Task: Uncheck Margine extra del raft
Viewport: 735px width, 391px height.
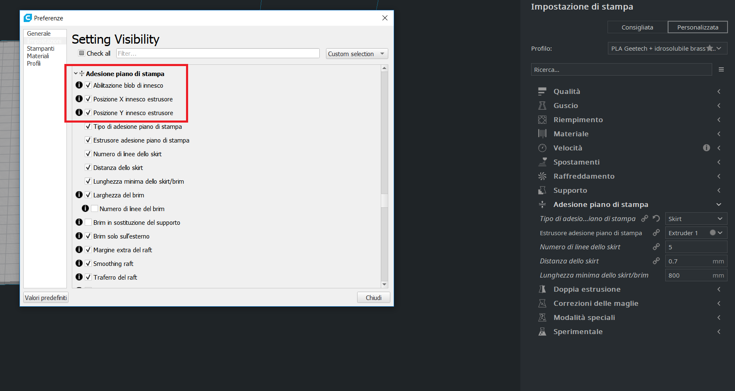Action: click(88, 250)
